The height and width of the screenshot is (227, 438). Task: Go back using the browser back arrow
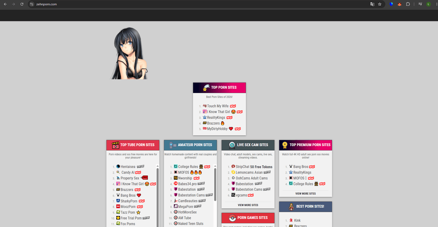click(5, 4)
